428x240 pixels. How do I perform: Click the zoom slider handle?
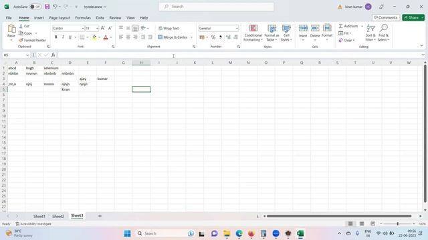tap(397, 224)
